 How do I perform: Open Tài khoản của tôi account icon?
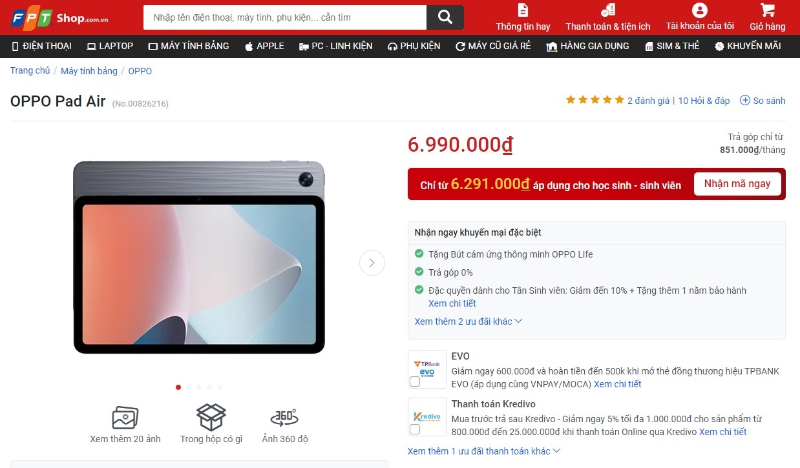[700, 10]
